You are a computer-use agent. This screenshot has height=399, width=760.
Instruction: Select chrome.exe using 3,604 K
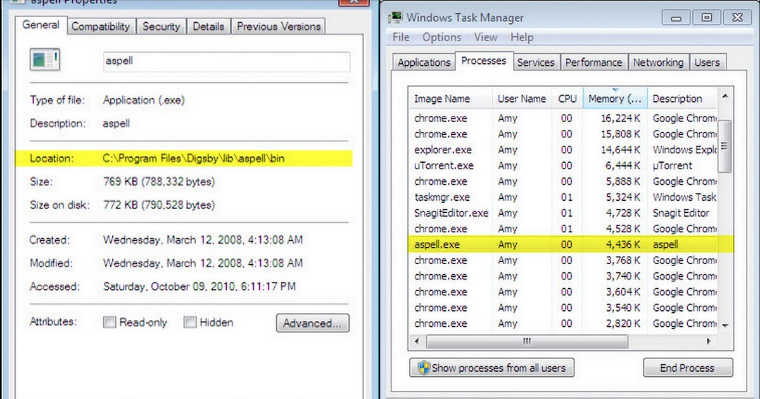tap(564, 292)
